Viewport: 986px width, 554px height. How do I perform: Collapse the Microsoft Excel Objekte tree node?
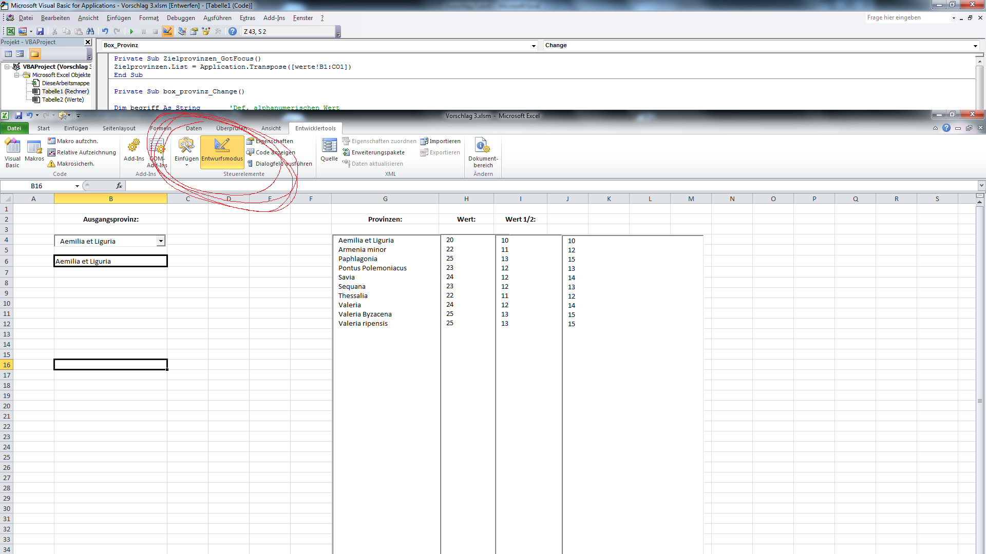(x=17, y=75)
